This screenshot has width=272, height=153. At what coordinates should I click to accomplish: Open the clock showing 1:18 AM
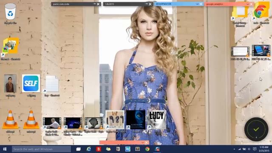[x=264, y=149]
